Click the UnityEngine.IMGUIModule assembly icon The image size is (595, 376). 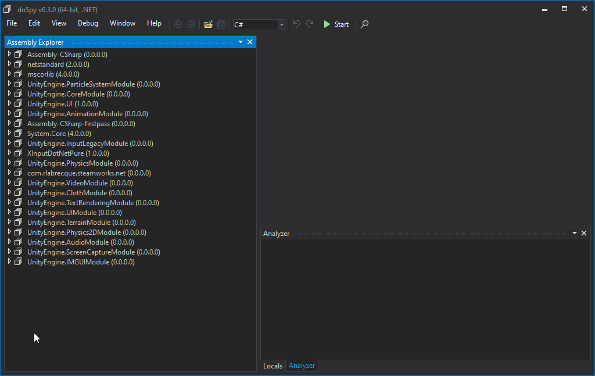point(18,262)
